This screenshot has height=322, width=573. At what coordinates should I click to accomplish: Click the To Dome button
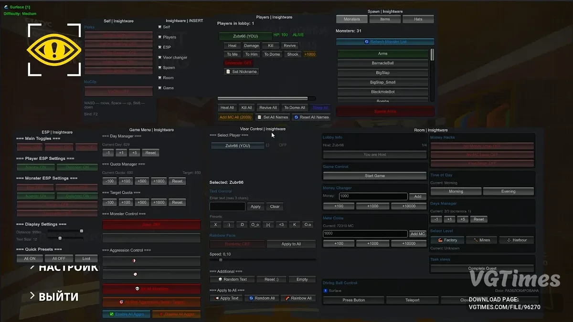tap(272, 54)
